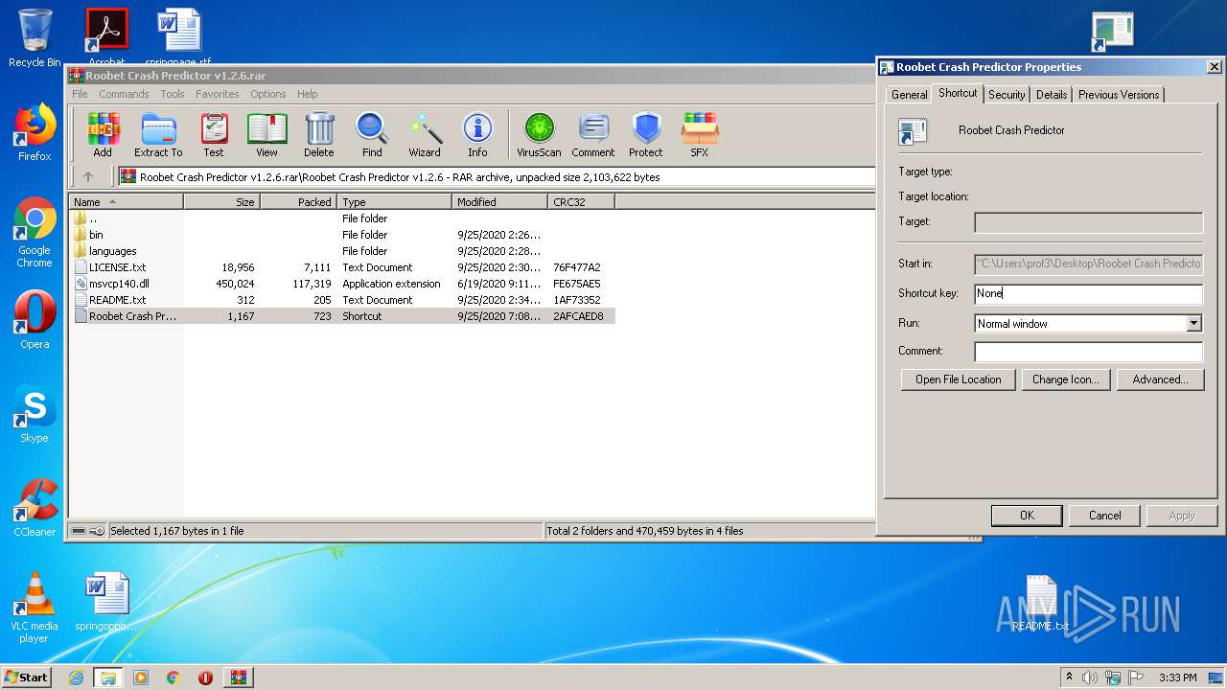Image resolution: width=1227 pixels, height=690 pixels.
Task: Select README.txt in archive list
Action: click(x=341, y=300)
